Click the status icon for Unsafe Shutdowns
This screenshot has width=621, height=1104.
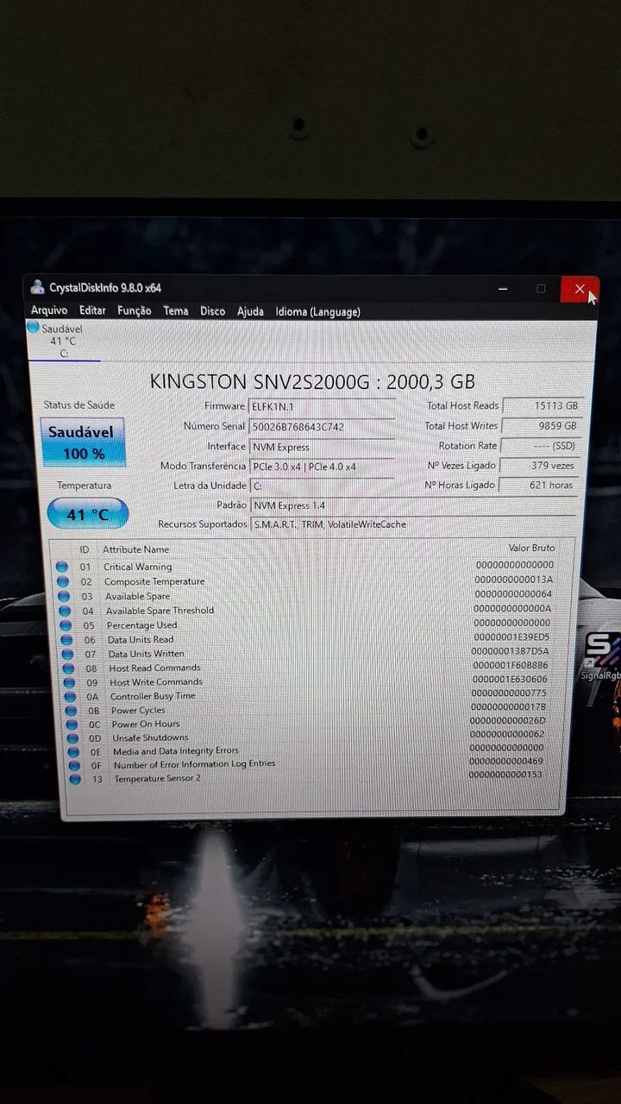(72, 737)
